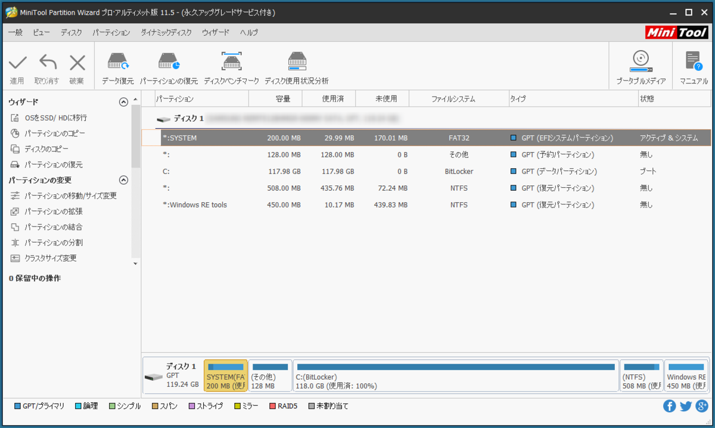Open the ダイナミックディスク menu
Viewport: 715px width, 428px height.
click(166, 33)
